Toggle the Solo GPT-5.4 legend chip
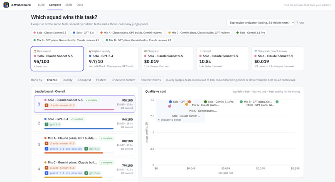The height and width of the screenshot is (182, 335). 83,33
